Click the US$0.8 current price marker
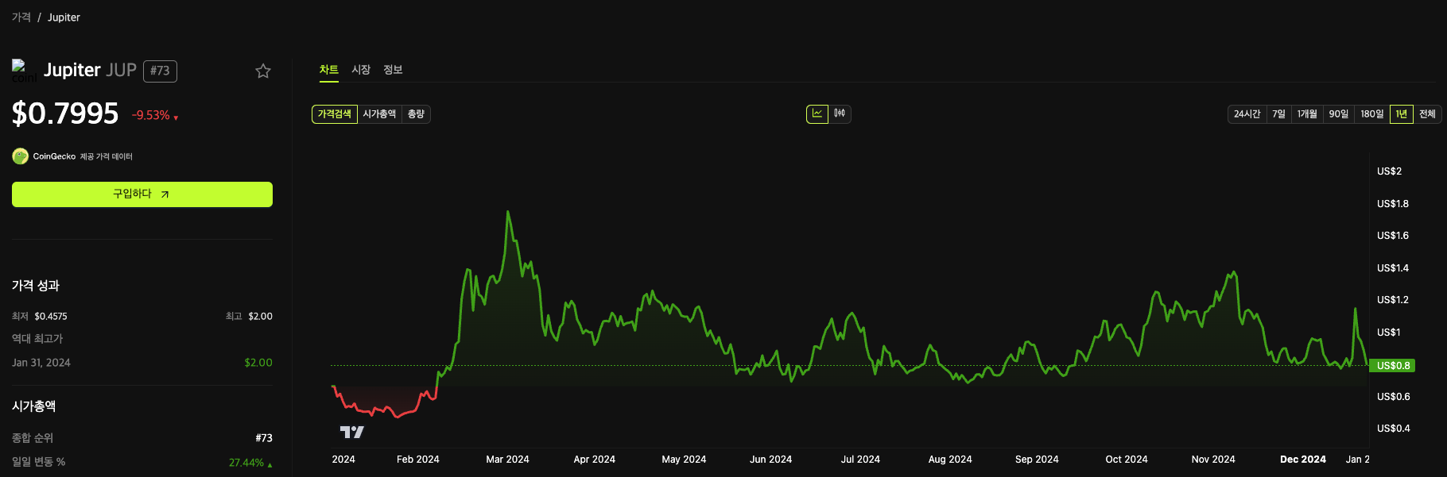1447x477 pixels. coord(1392,366)
